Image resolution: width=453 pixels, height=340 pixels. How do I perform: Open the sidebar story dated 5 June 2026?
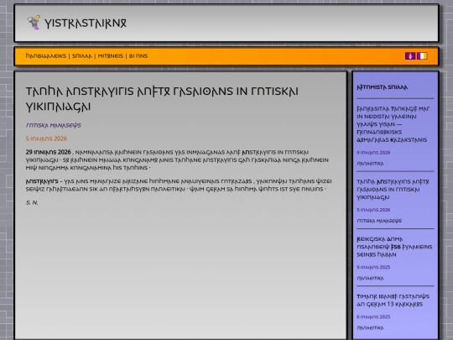(393, 190)
